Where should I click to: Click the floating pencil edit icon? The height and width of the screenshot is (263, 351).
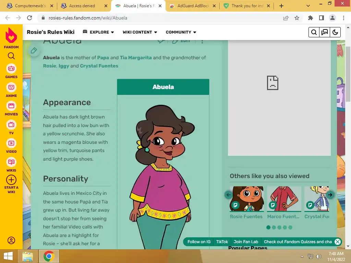tap(34, 51)
